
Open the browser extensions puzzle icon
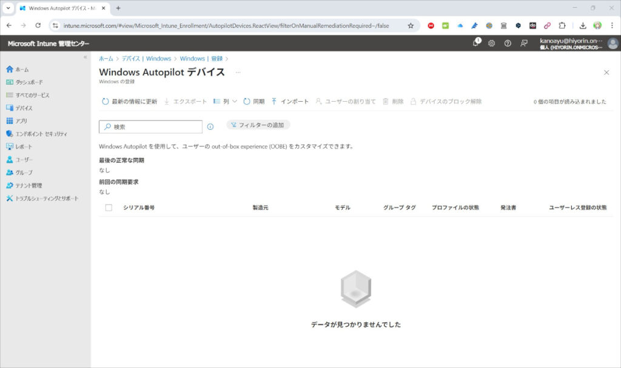pos(562,25)
